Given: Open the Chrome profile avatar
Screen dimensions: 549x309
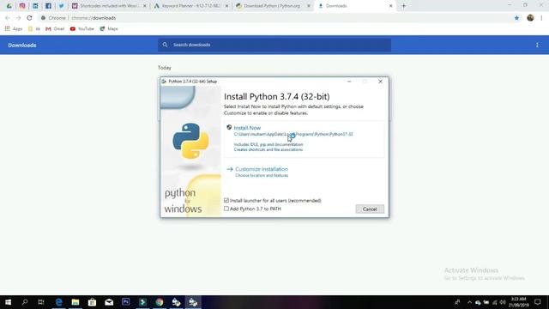Looking at the screenshot, I should [530, 18].
